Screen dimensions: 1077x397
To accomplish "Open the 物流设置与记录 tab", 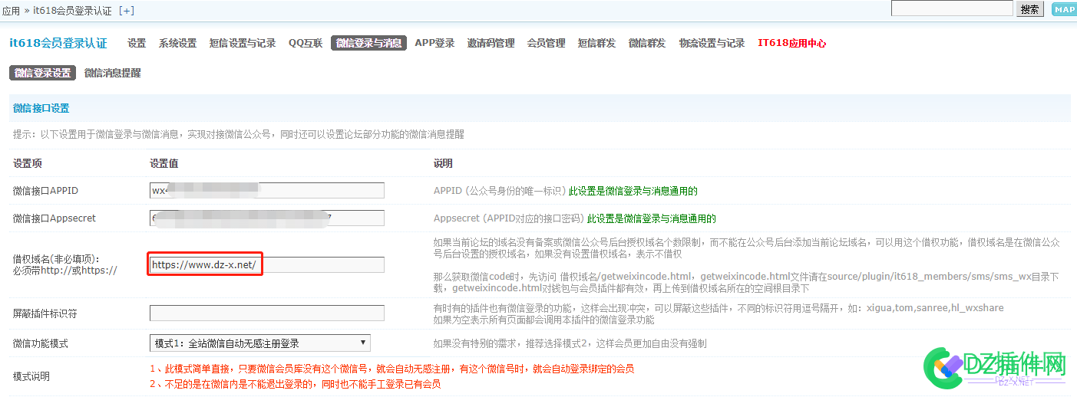I will coord(712,43).
